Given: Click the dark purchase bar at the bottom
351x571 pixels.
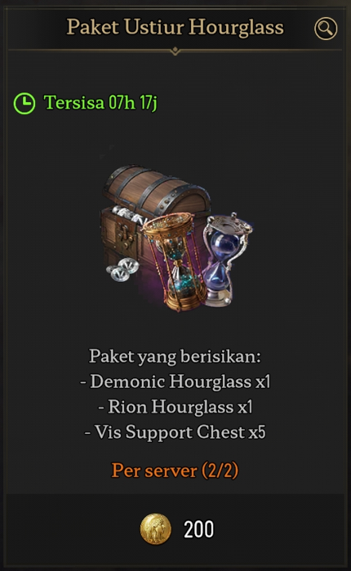Looking at the screenshot, I should point(175,529).
